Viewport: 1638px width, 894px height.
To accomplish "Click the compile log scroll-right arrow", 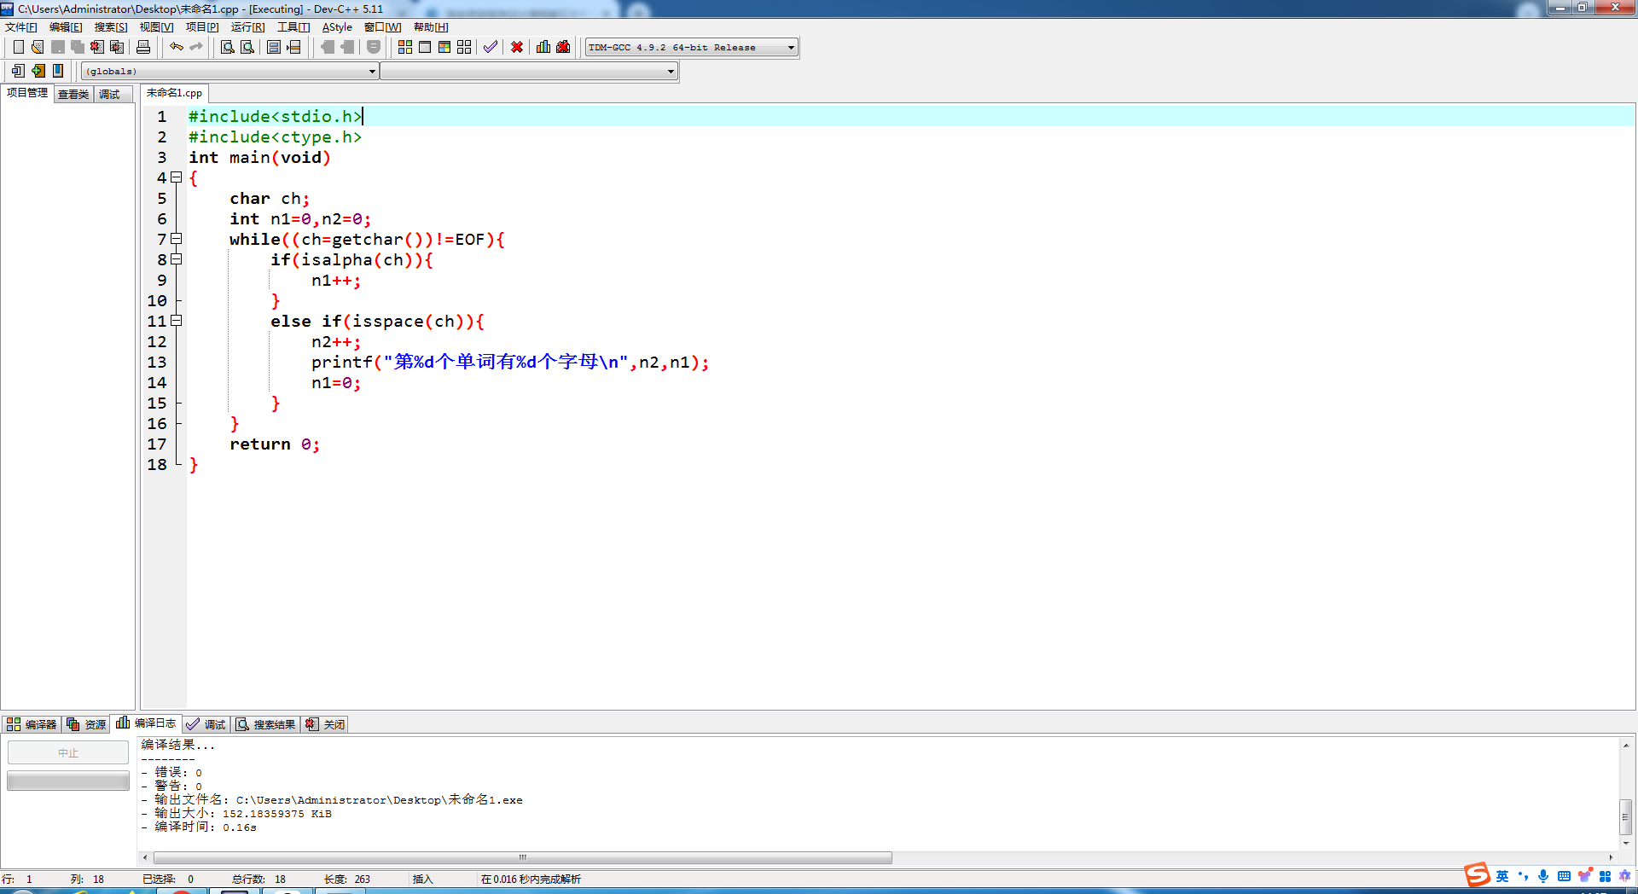I will coord(1611,857).
